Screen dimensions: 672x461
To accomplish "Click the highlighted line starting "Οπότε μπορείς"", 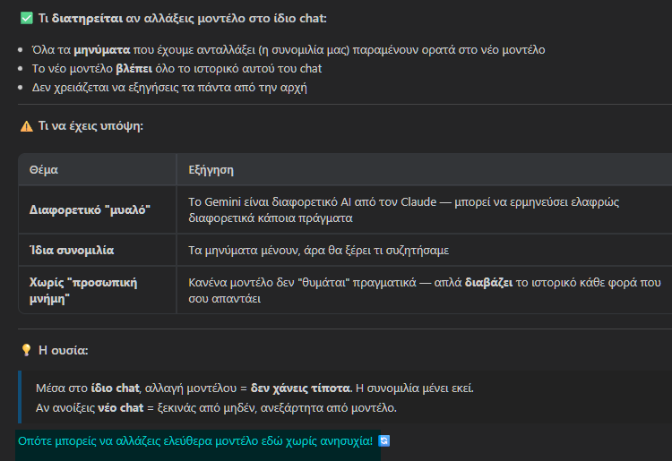I will 195,441.
